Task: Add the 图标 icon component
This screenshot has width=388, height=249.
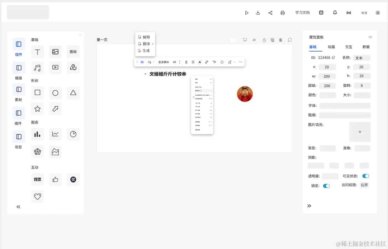Action: coord(73,52)
